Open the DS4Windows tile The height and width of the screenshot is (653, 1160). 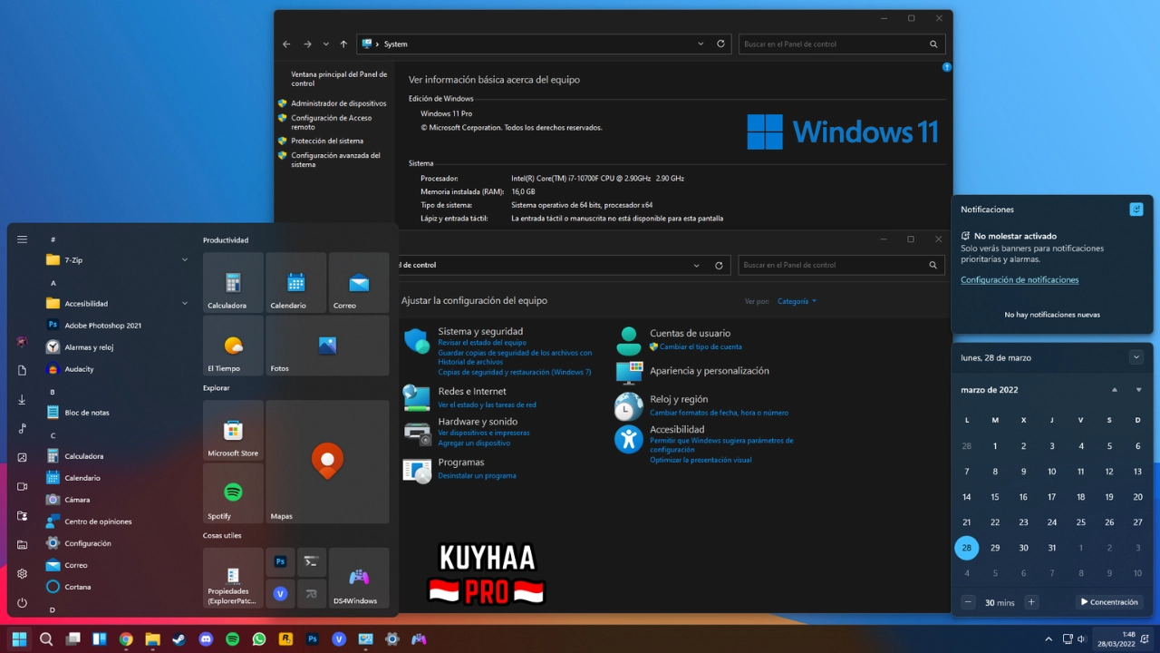point(359,578)
